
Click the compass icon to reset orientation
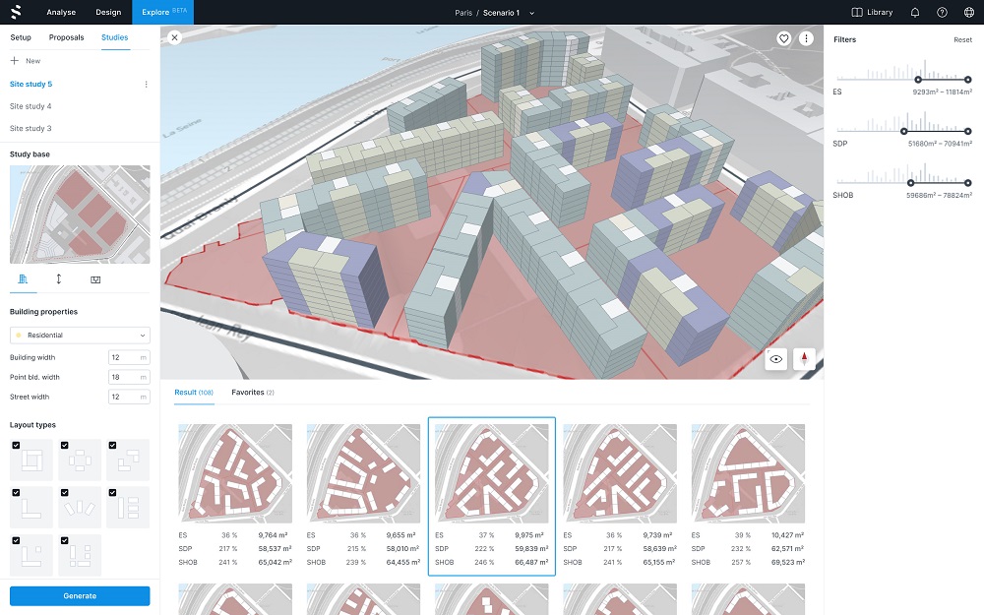pyautogui.click(x=803, y=360)
